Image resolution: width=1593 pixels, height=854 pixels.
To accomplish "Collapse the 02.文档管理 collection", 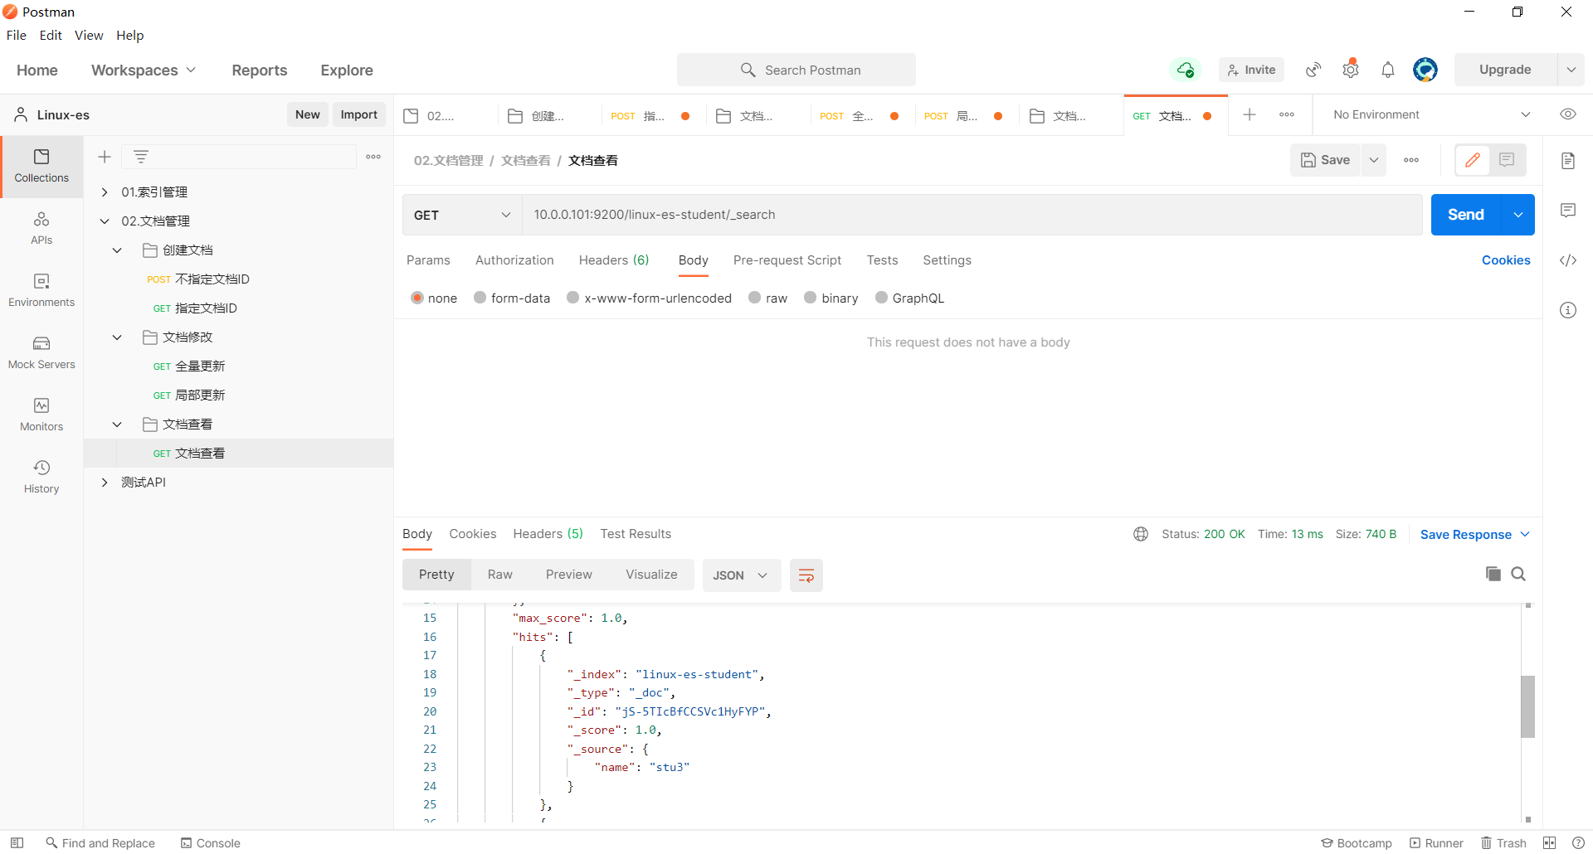I will [105, 221].
